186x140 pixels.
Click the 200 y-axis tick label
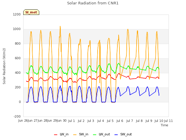click(x=18, y=87)
